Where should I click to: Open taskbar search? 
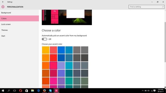tap(9, 91)
